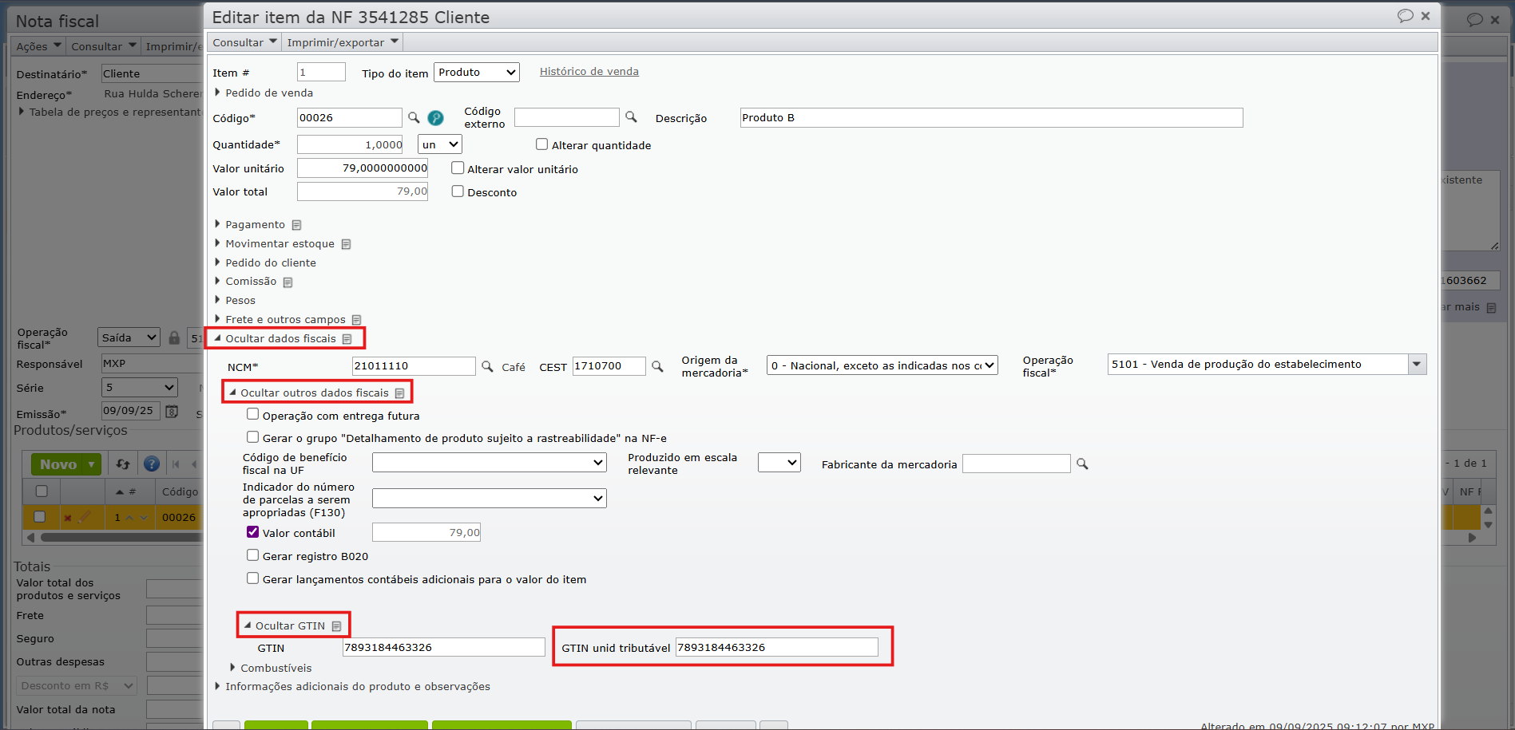Click the blue help icon in Nota fiscal
Screen dimensions: 1515x730
pyautogui.click(x=151, y=464)
